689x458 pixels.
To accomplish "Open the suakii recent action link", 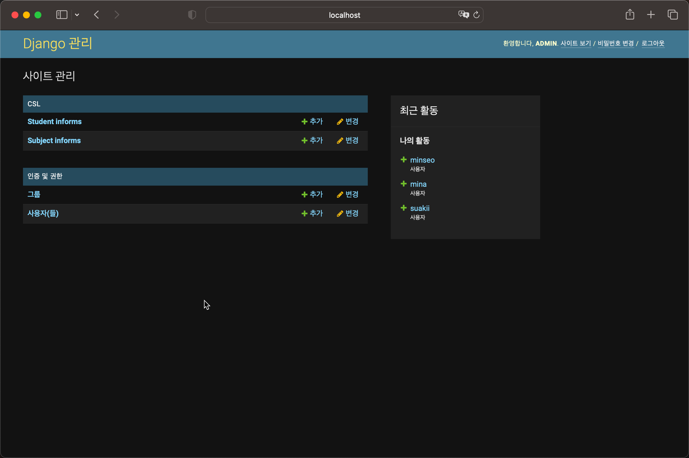I will [419, 208].
